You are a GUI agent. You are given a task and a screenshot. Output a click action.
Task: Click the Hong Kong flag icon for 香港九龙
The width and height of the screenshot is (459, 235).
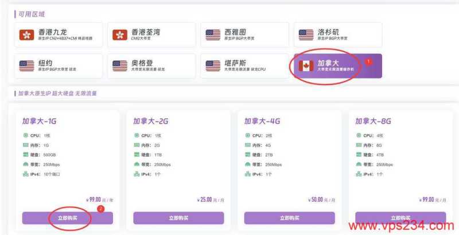coord(27,35)
